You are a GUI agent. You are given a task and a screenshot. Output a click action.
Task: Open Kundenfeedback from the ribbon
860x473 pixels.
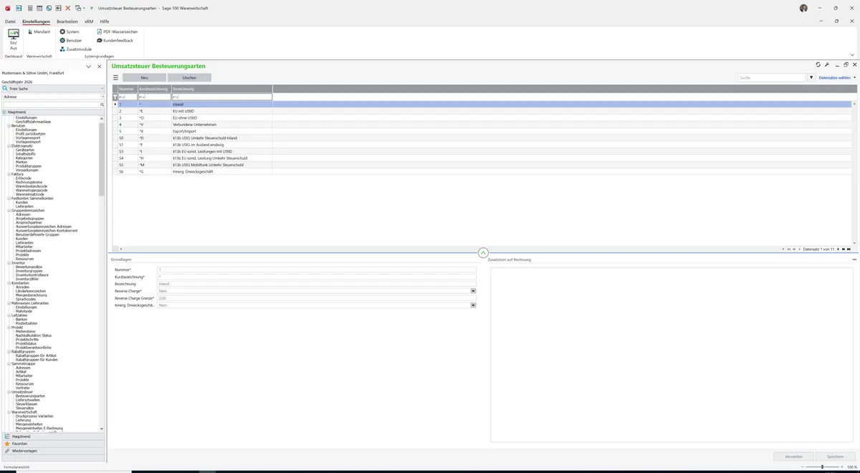[x=115, y=40]
